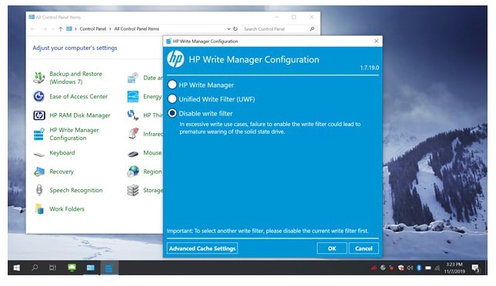Open Task View on the taskbar
Viewport: 496px width, 286px height.
click(52, 268)
